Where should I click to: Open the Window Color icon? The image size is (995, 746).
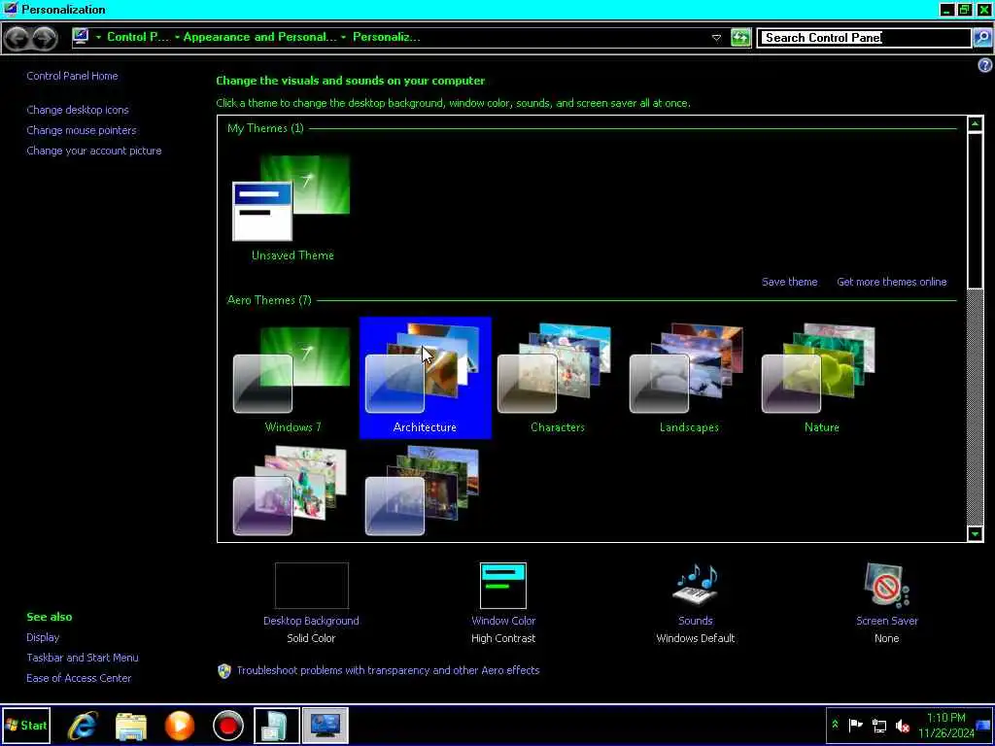(503, 586)
